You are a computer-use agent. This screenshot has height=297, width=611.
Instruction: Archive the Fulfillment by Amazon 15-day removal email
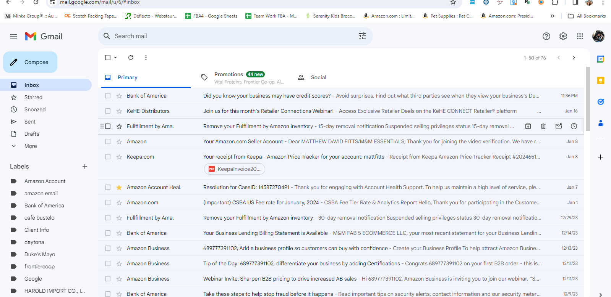(528, 126)
